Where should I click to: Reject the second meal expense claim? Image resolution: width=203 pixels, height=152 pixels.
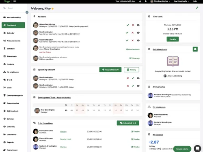132,41
